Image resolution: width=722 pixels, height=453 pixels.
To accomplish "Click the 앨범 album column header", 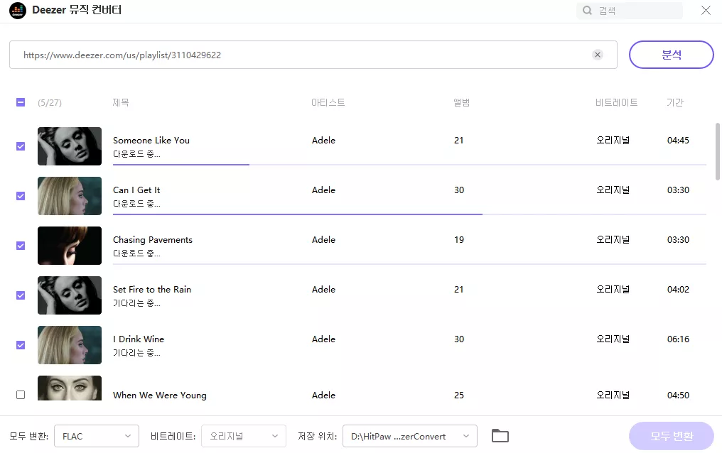I will [461, 102].
